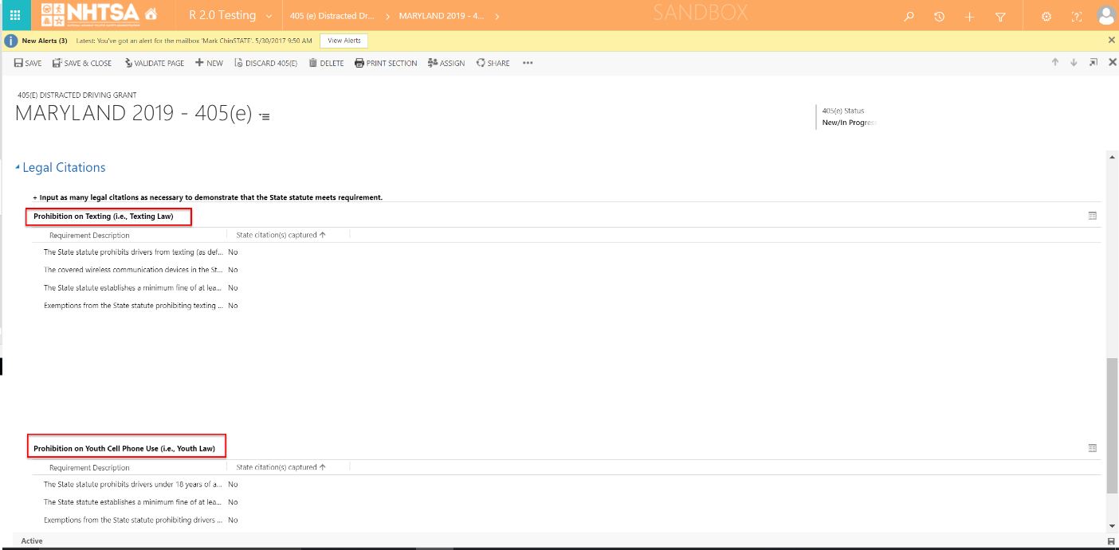This screenshot has width=1119, height=550.
Task: Click Validate Page command
Action: [154, 63]
